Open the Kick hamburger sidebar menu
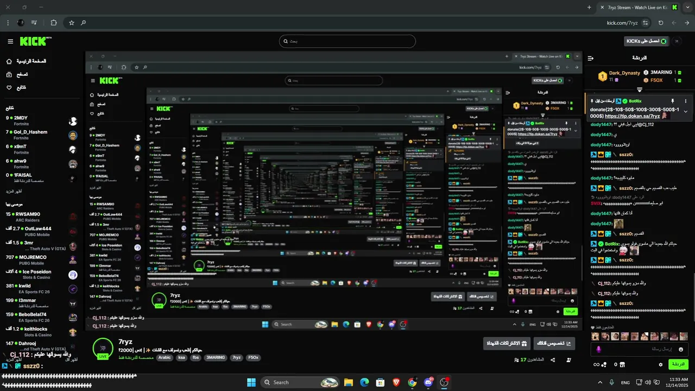 [10, 41]
